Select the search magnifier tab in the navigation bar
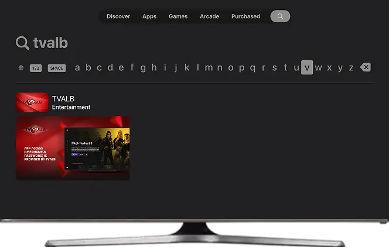Viewport: 389px width, 247px height. pos(280,16)
